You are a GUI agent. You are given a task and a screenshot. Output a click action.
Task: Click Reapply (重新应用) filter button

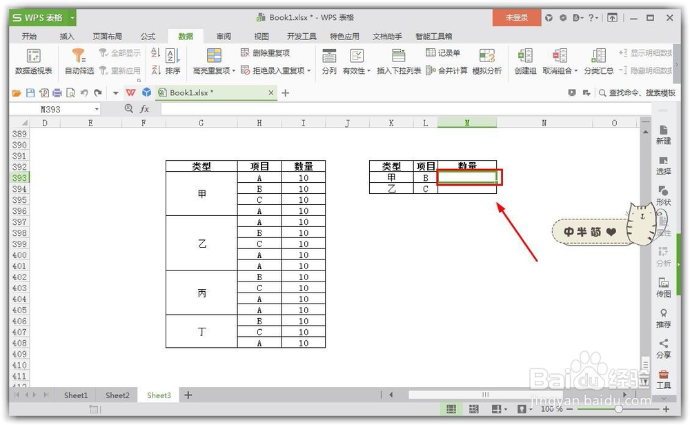pos(119,70)
